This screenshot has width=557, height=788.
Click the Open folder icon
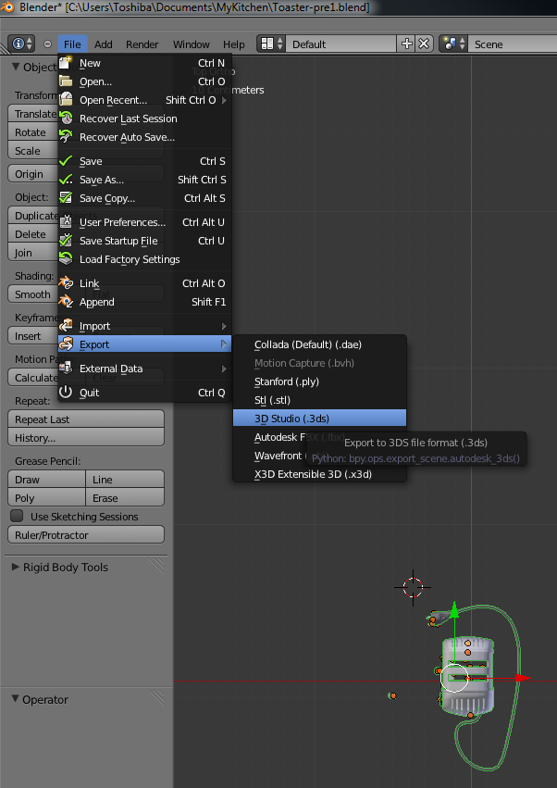[66, 81]
